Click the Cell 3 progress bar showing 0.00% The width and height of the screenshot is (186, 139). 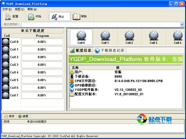42,65
